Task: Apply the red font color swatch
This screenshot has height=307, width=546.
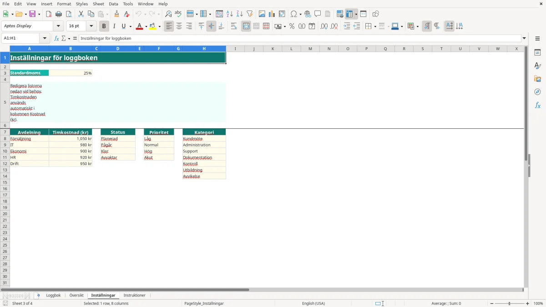Action: coord(139,26)
